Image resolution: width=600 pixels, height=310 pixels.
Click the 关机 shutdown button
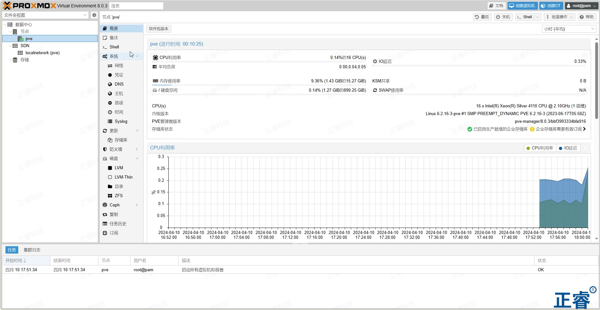[503, 17]
